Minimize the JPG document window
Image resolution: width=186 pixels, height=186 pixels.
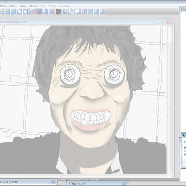pos(158,22)
